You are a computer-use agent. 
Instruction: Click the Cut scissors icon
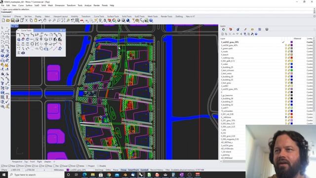26,20
